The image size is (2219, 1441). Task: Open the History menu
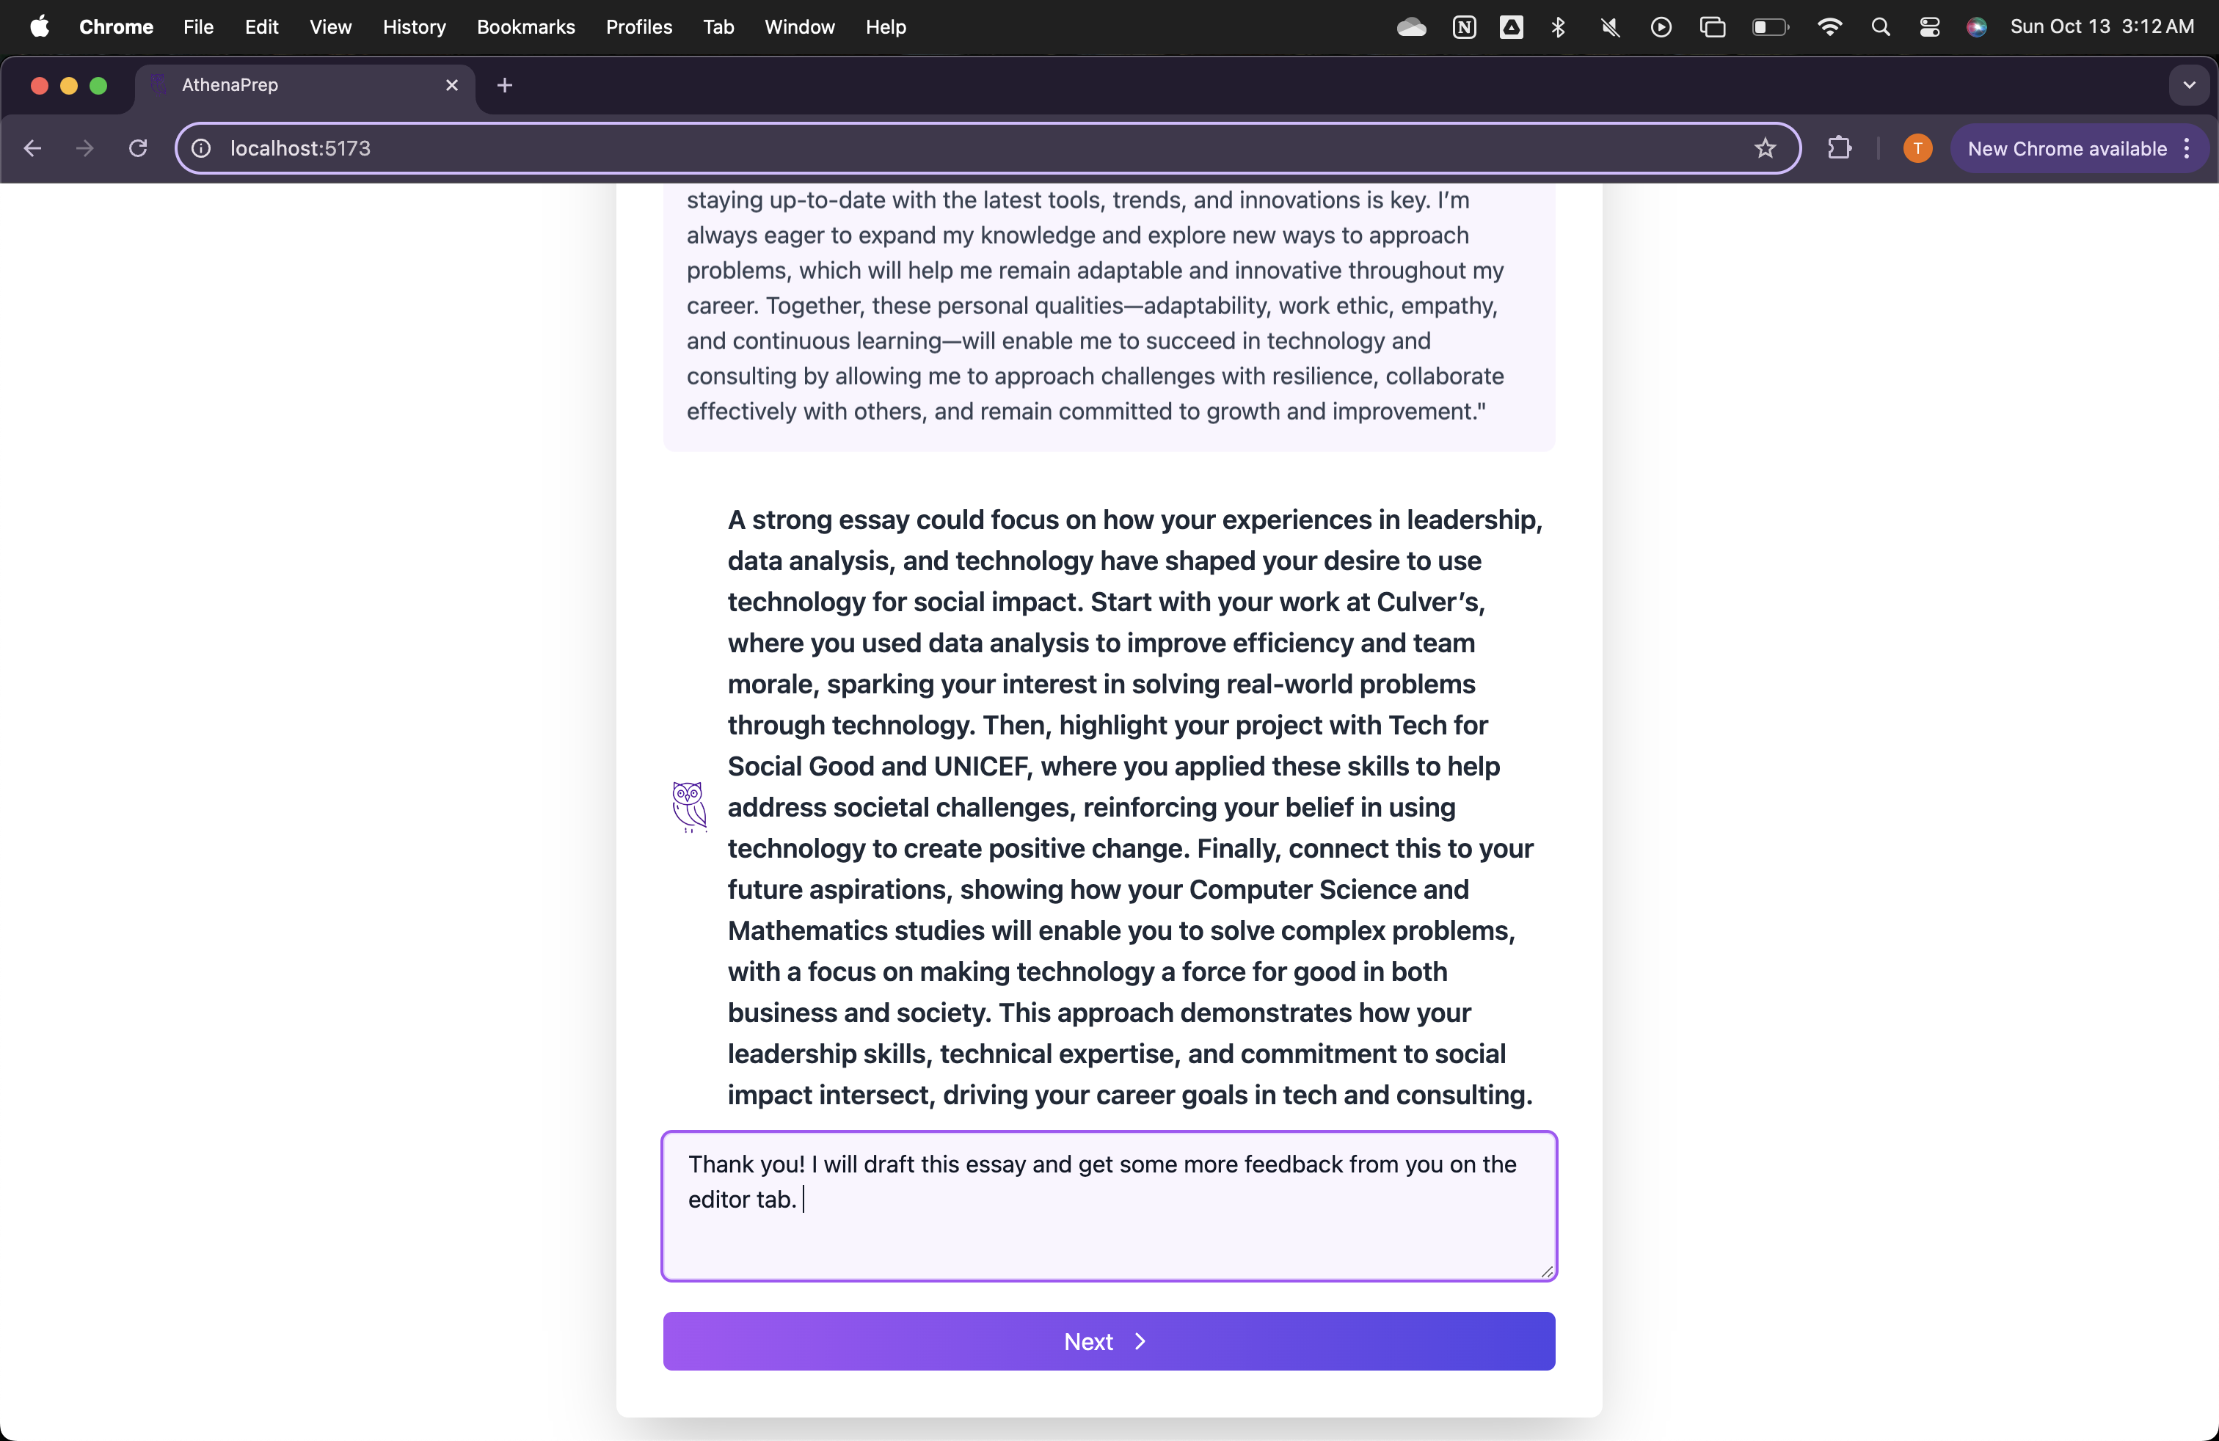click(414, 27)
